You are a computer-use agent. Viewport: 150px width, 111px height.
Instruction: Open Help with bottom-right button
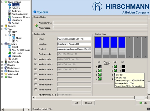pyautogui.click(x=143, y=103)
